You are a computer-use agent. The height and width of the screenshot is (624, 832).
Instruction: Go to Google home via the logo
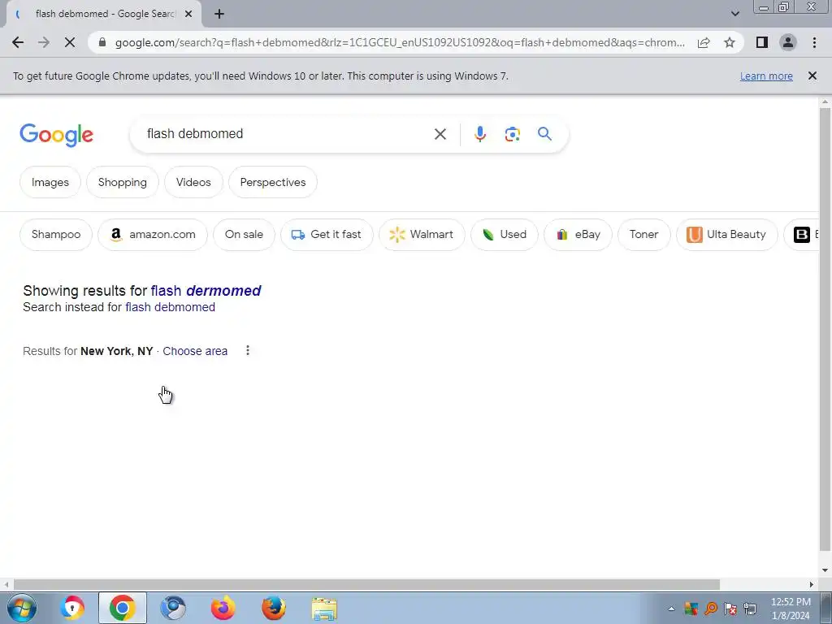pyautogui.click(x=56, y=135)
